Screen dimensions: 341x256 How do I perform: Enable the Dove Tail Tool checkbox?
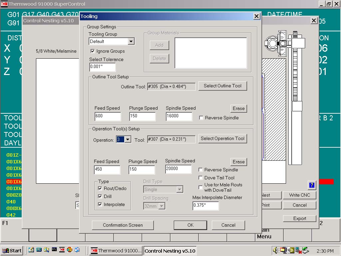pyautogui.click(x=200, y=178)
